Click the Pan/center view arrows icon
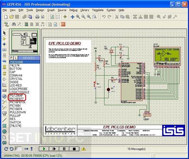 point(73,17)
